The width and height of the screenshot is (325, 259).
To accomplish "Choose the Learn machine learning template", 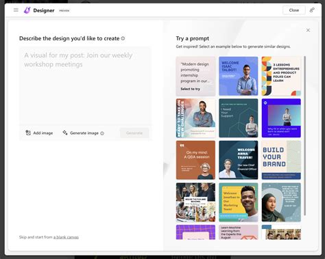I will (239, 232).
